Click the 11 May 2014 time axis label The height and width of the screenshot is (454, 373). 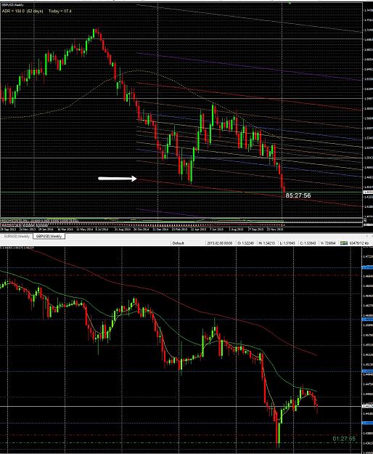[84, 230]
